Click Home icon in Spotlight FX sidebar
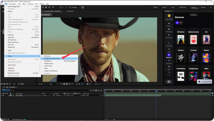214x121 pixels. (169, 23)
